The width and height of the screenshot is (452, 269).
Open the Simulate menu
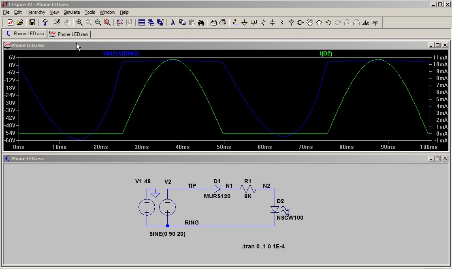[72, 12]
